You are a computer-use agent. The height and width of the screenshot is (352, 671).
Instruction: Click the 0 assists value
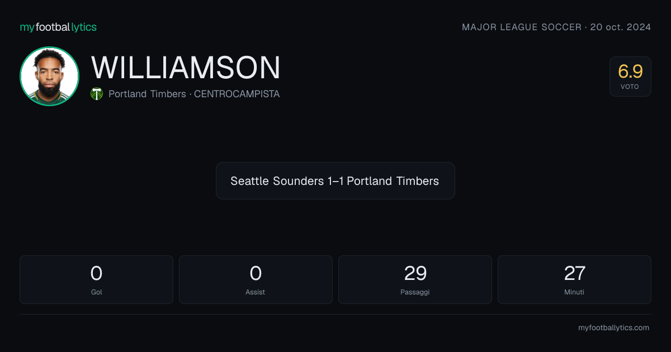click(x=256, y=273)
